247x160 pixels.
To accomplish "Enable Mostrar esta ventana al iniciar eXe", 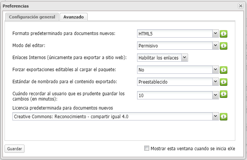I will 147,148.
